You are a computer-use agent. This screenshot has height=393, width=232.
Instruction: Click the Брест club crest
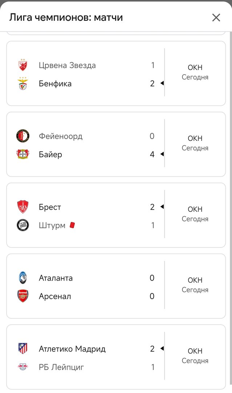(x=23, y=207)
